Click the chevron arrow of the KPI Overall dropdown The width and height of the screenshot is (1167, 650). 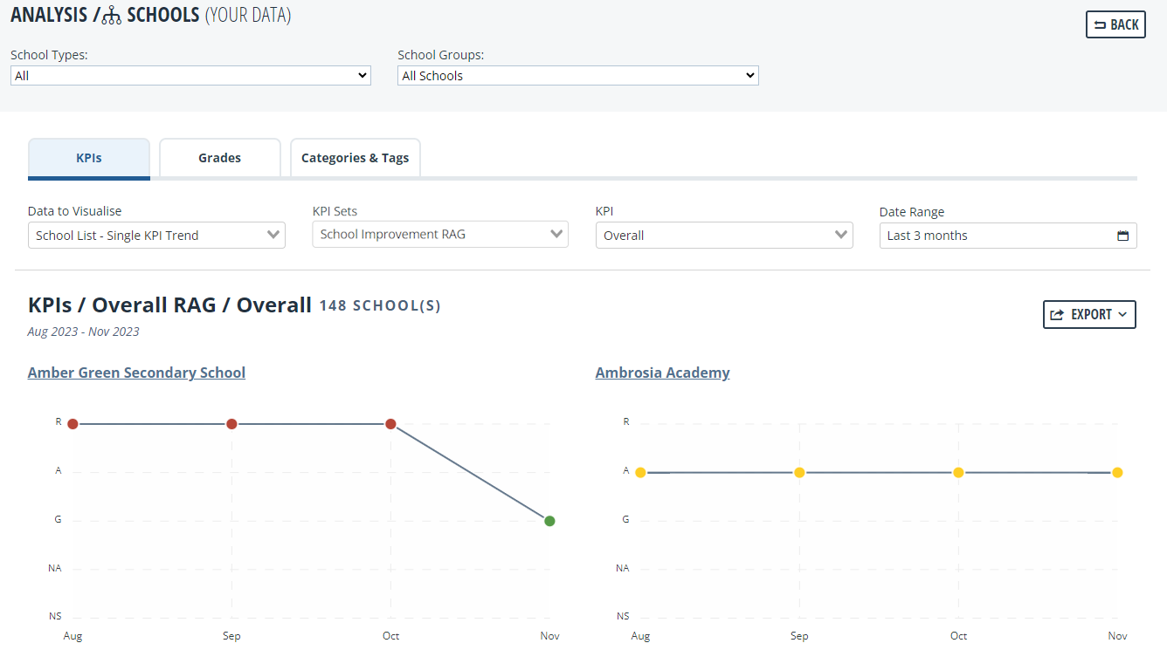pos(841,235)
